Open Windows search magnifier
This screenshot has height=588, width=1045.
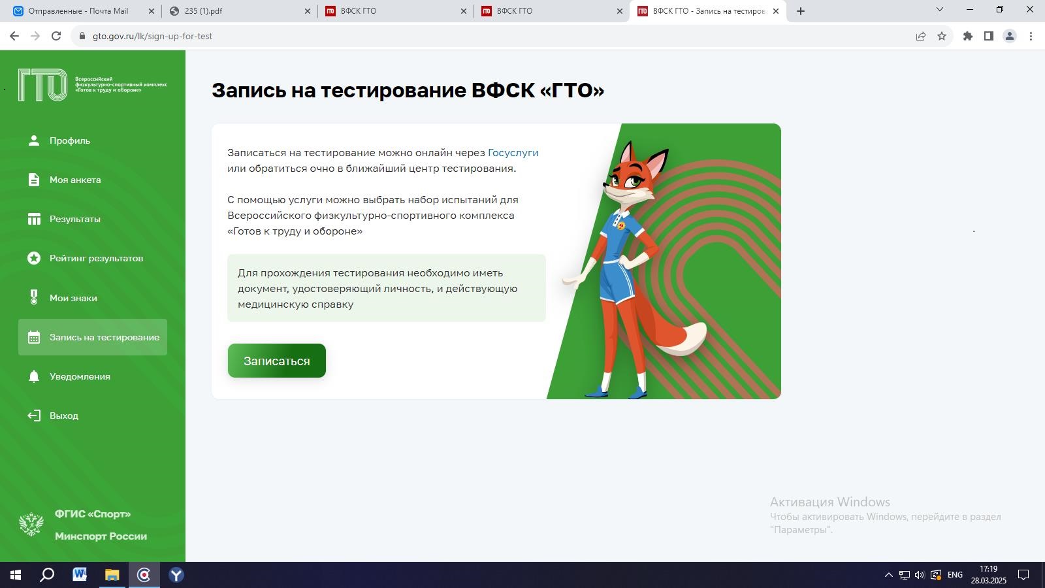(x=47, y=575)
